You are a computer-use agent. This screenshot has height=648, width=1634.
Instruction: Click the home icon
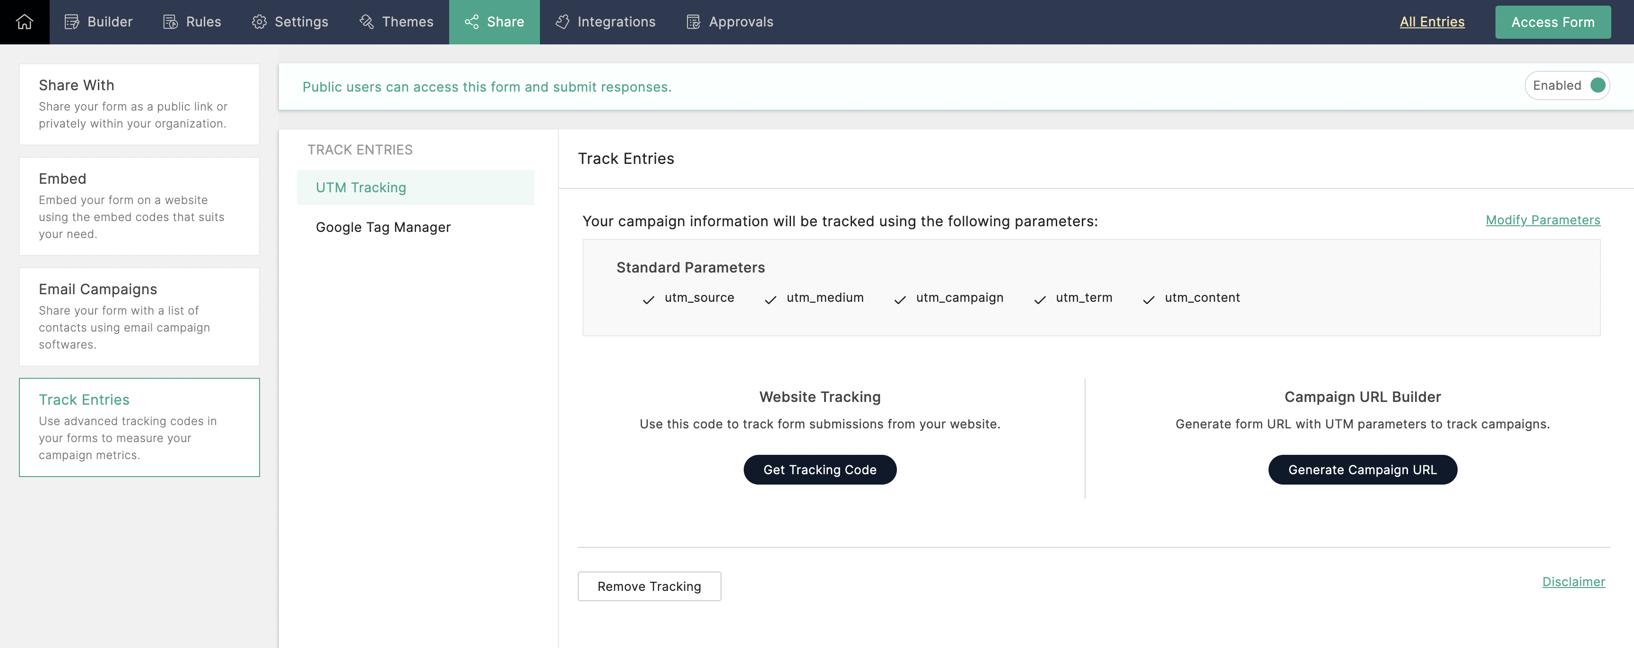[24, 22]
